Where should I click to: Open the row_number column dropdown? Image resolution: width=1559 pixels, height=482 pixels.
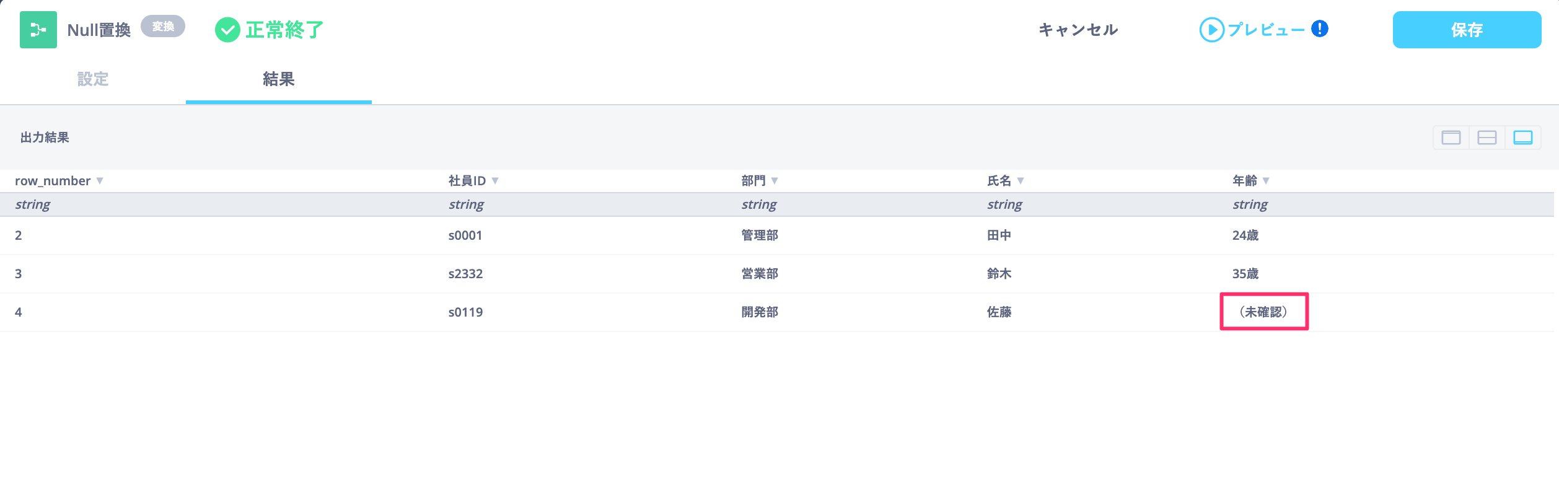pos(100,181)
